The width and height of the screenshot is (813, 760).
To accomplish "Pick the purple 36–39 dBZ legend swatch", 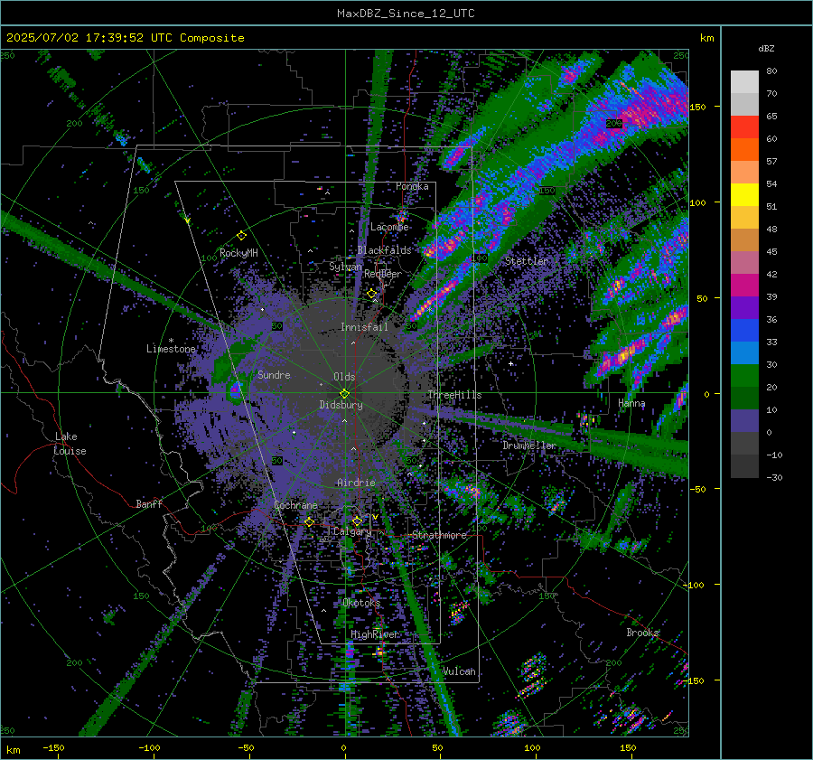I will point(744,308).
